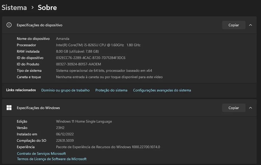261x165 pixels.
Task: Click the Especificações do dispositivo header title
Action: 40,25
